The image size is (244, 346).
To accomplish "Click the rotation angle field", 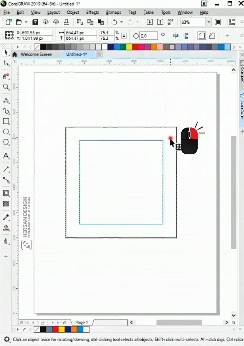I will (x=148, y=36).
